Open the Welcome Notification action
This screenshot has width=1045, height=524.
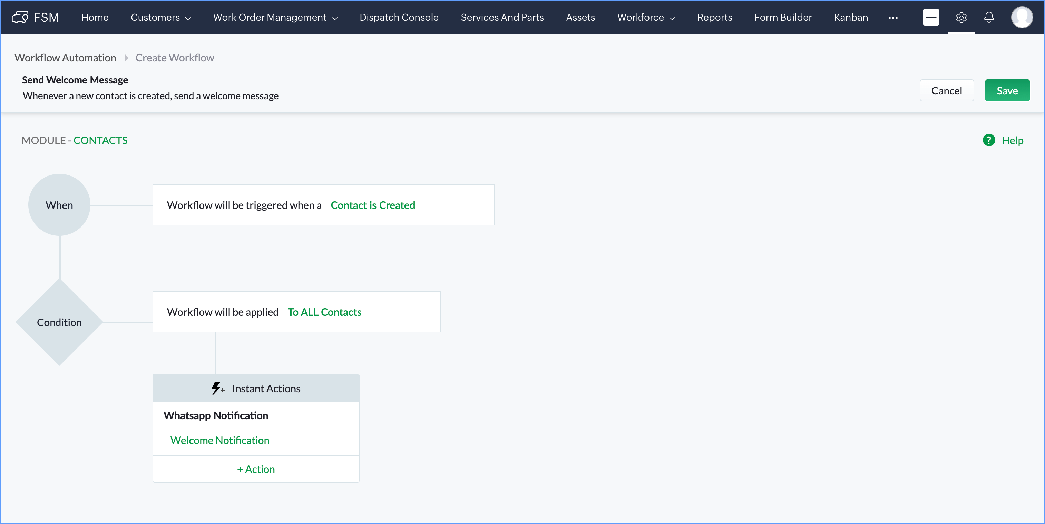click(x=219, y=440)
